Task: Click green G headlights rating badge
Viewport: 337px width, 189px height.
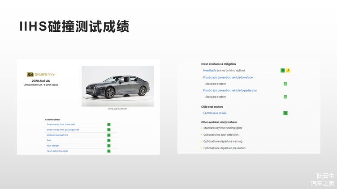Action: (283, 71)
